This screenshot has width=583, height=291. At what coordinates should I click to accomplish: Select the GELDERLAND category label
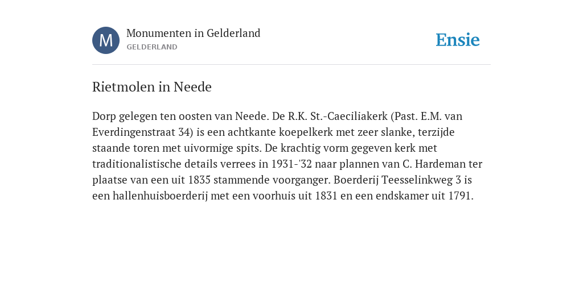(151, 47)
